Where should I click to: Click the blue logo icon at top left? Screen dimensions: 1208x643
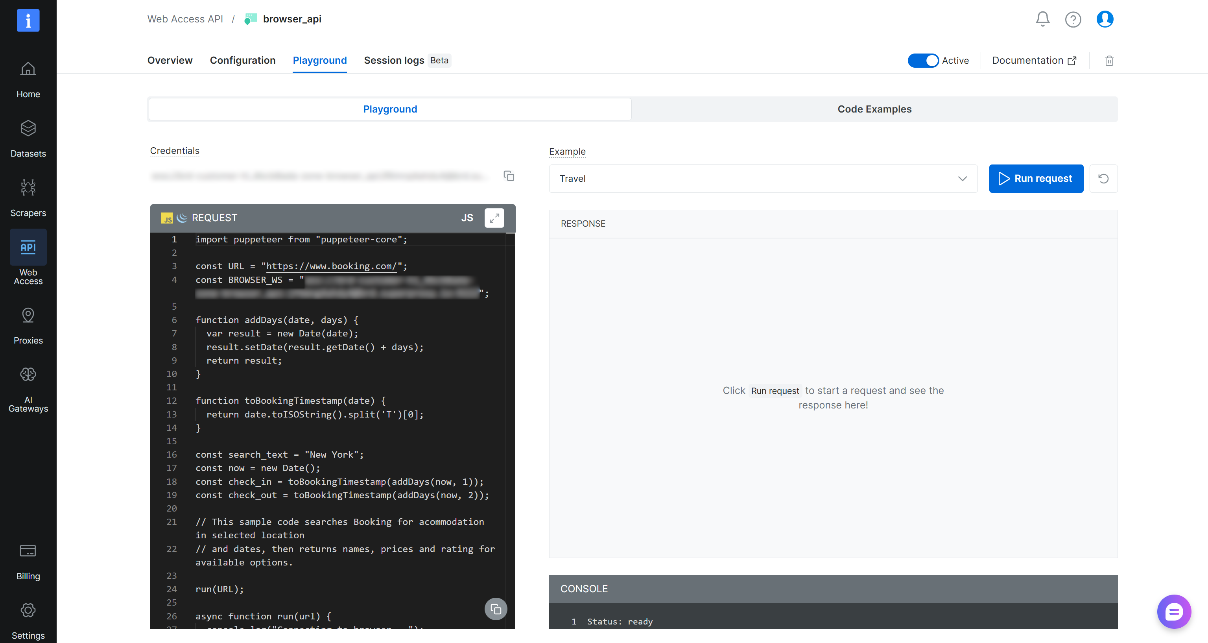coord(28,20)
